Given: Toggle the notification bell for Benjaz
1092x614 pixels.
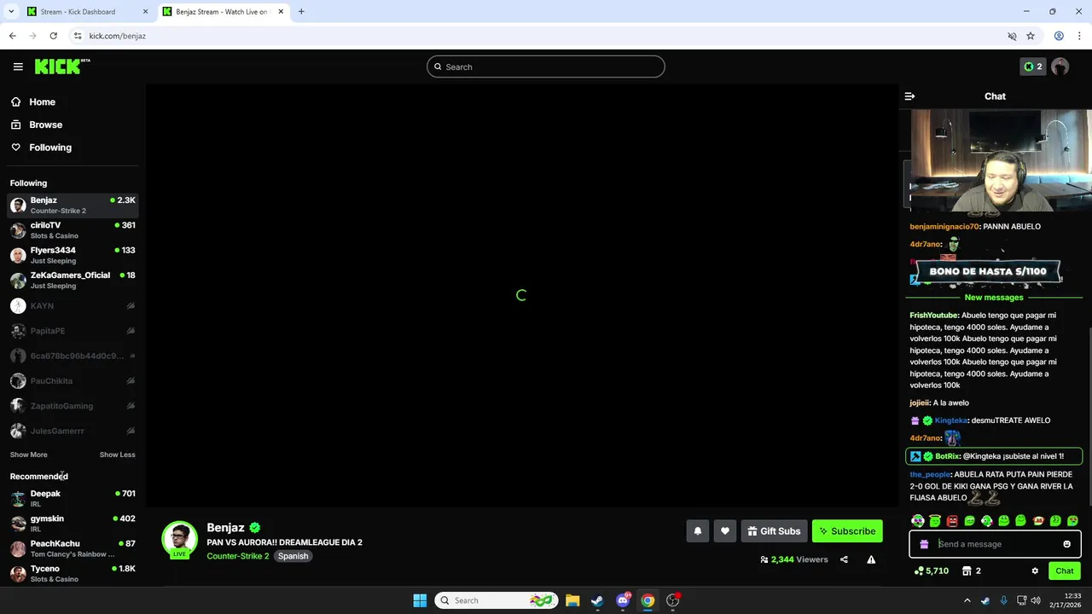Looking at the screenshot, I should [x=697, y=531].
